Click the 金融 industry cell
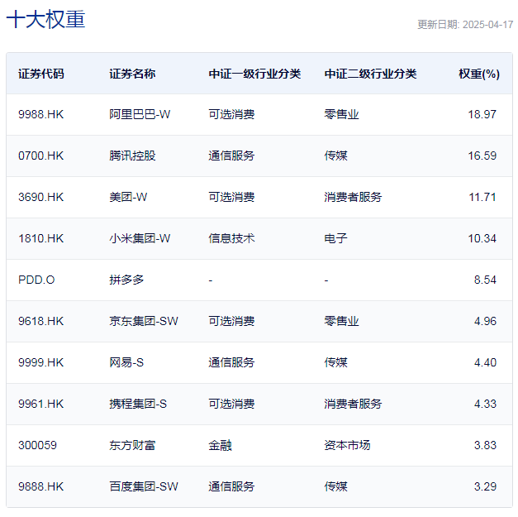The height and width of the screenshot is (517, 518). pos(220,445)
